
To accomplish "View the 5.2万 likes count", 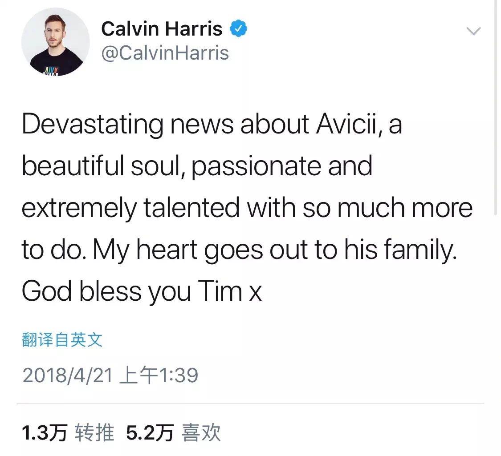I will click(x=150, y=433).
